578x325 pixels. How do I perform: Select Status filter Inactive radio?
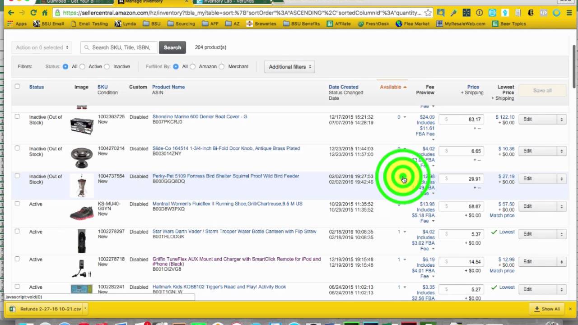[107, 66]
